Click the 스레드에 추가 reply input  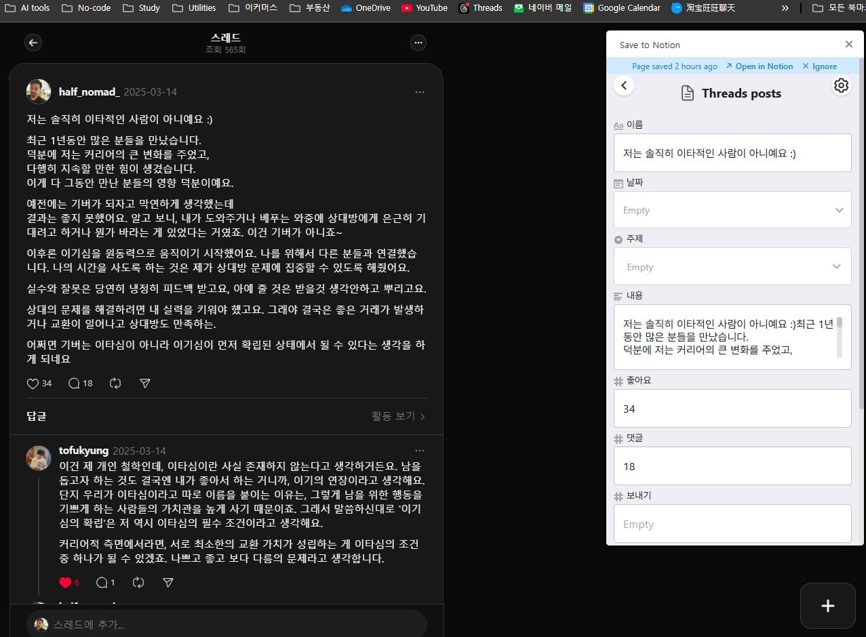click(x=227, y=624)
